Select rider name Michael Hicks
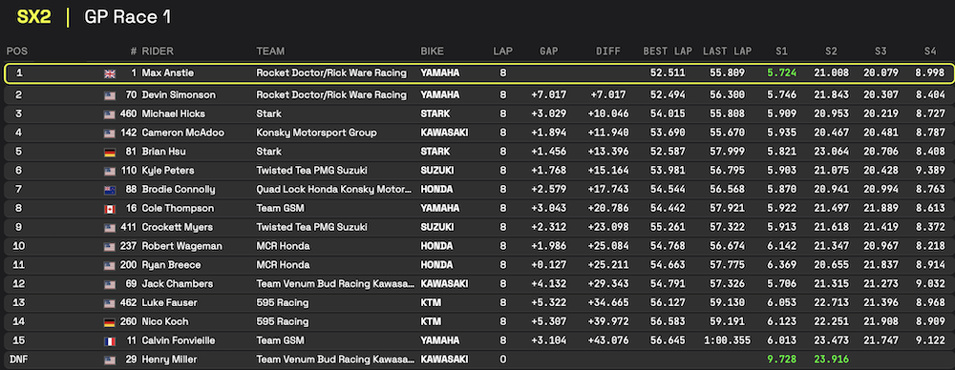955x370 pixels. [174, 113]
